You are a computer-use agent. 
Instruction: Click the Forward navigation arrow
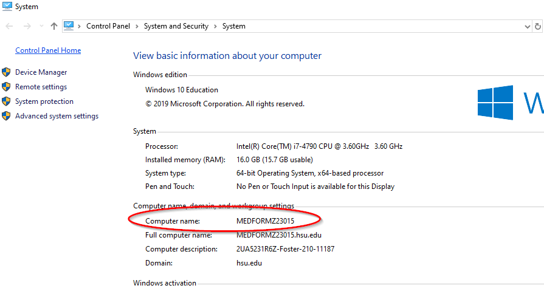(27, 26)
